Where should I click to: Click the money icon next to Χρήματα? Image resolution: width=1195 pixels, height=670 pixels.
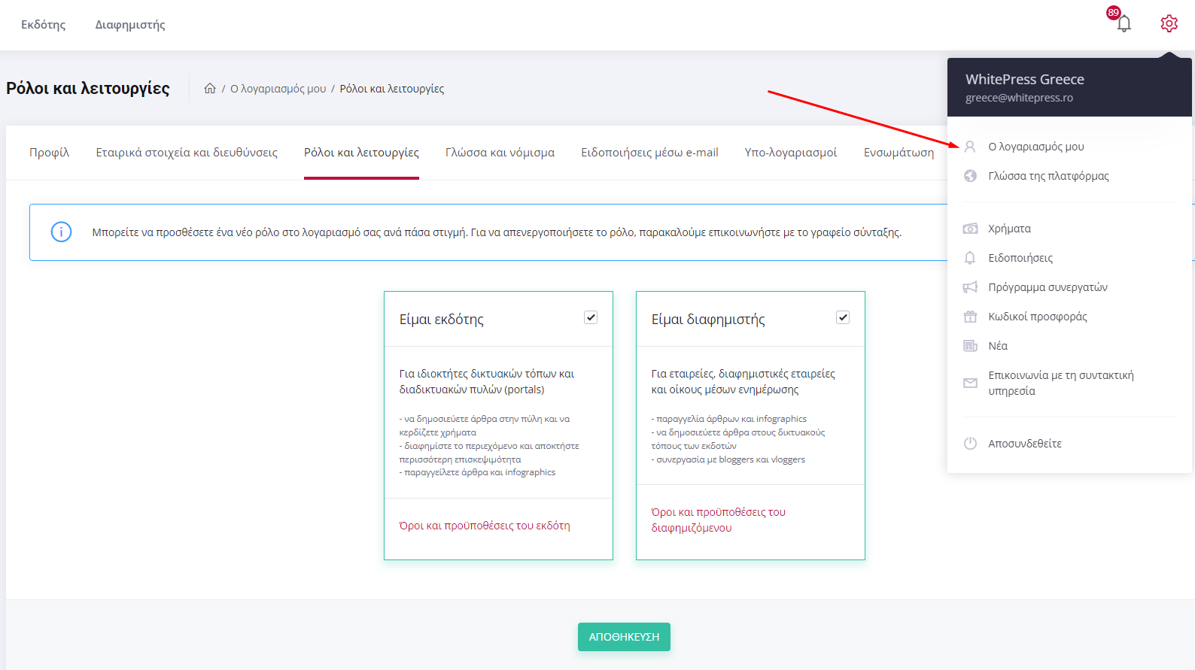pos(970,229)
